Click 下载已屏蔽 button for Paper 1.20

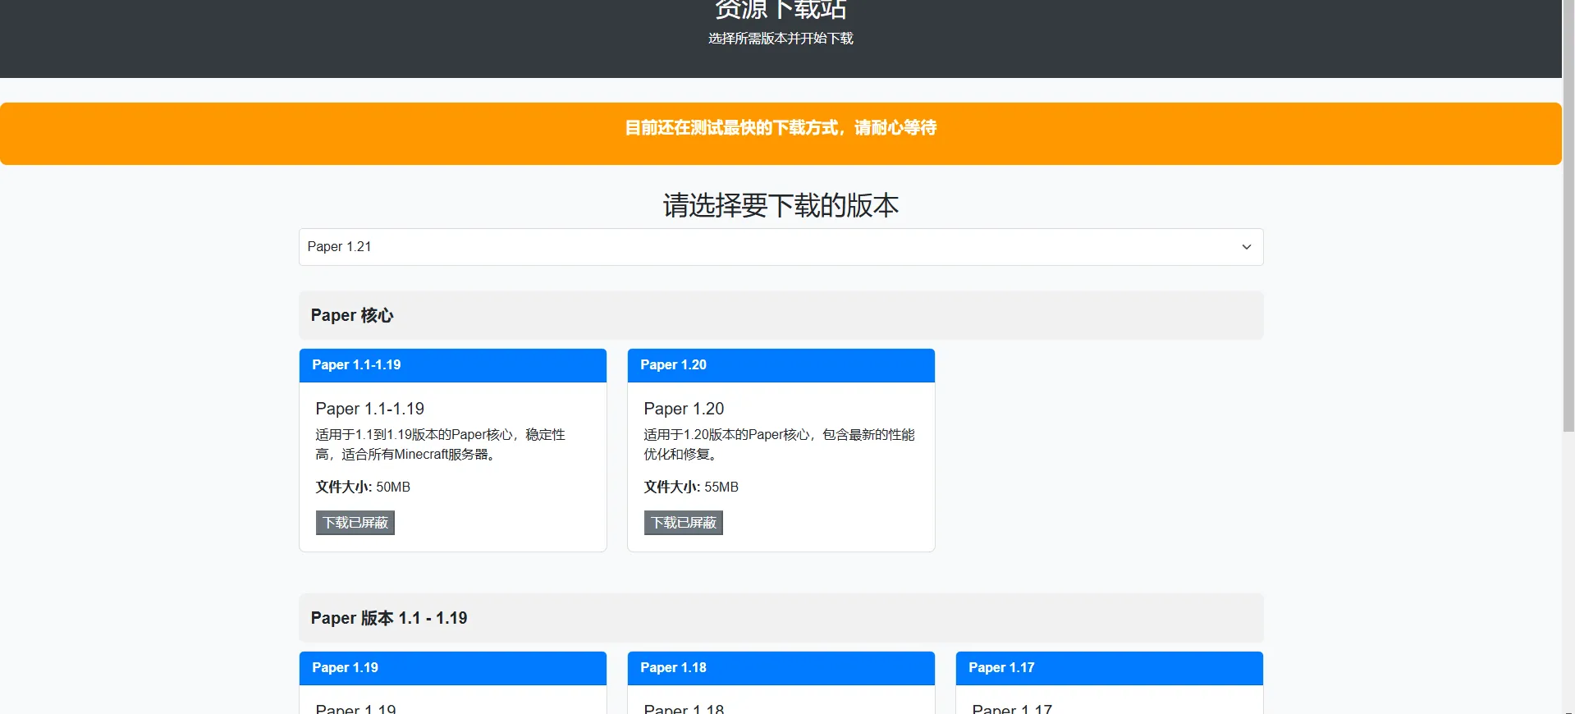(684, 523)
